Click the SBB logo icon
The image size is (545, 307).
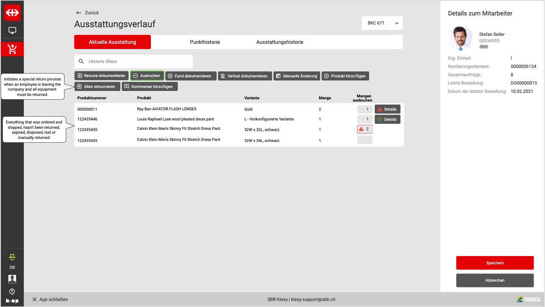[12, 13]
